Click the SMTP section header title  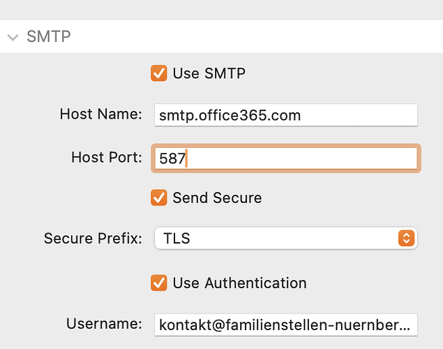point(49,36)
